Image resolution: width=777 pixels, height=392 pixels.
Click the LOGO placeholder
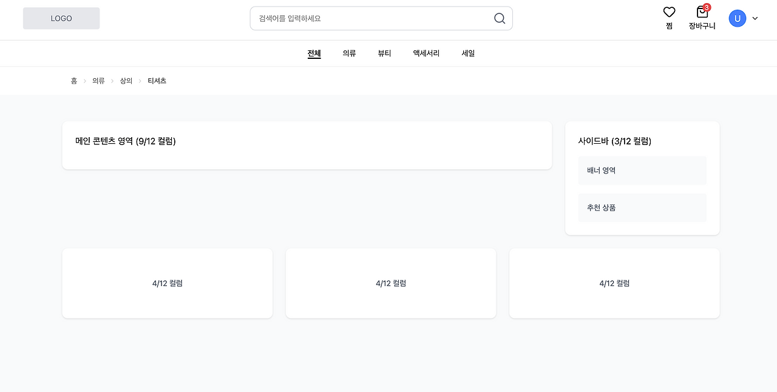click(x=61, y=18)
